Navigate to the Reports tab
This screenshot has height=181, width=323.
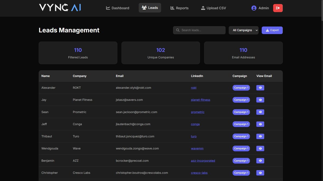[x=179, y=7]
